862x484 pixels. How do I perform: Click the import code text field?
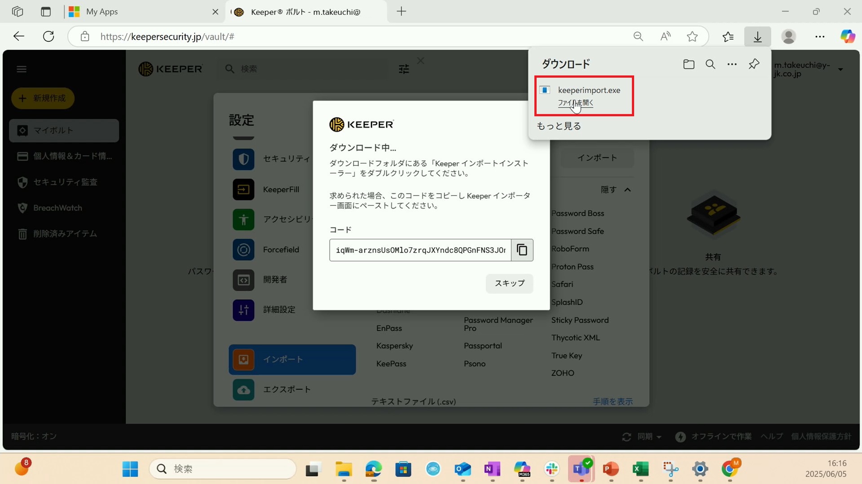420,250
